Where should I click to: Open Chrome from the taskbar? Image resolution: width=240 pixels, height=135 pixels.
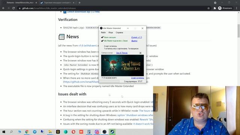tap(27, 132)
